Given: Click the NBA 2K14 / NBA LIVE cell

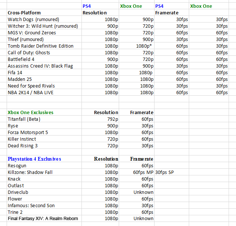Looking at the screenshot, I should coord(44,92).
